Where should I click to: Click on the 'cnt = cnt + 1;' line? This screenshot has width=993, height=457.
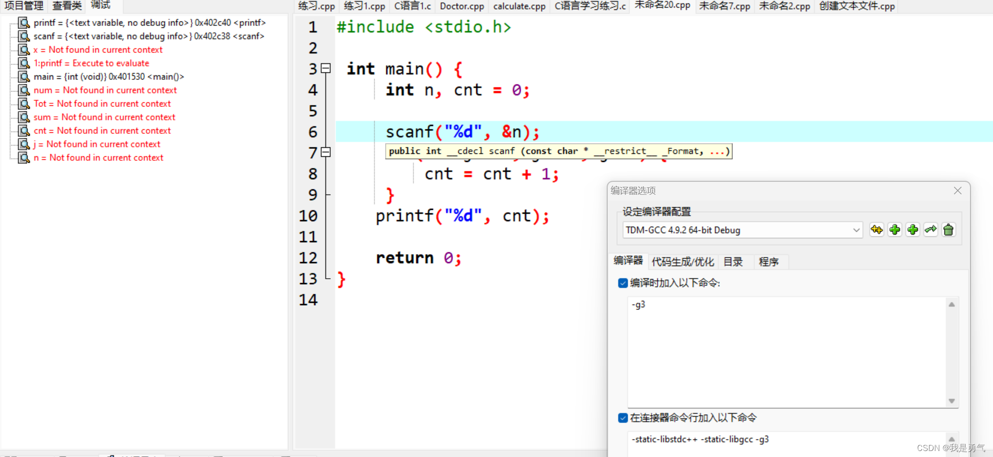coord(492,174)
